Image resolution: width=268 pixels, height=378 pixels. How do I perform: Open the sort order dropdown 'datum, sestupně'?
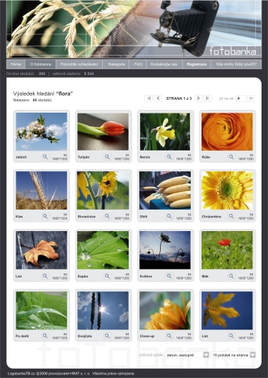point(187,355)
